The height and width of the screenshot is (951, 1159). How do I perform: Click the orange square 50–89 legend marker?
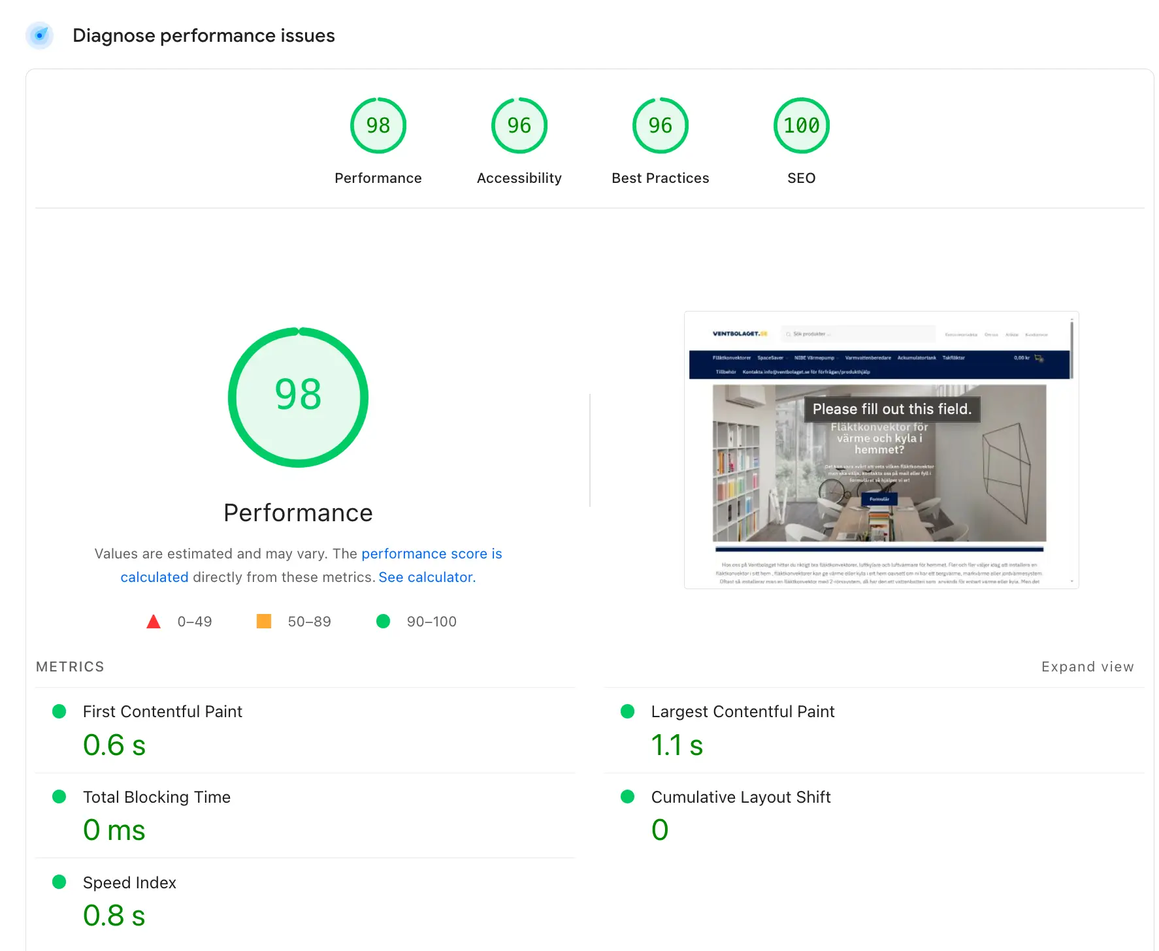point(263,621)
